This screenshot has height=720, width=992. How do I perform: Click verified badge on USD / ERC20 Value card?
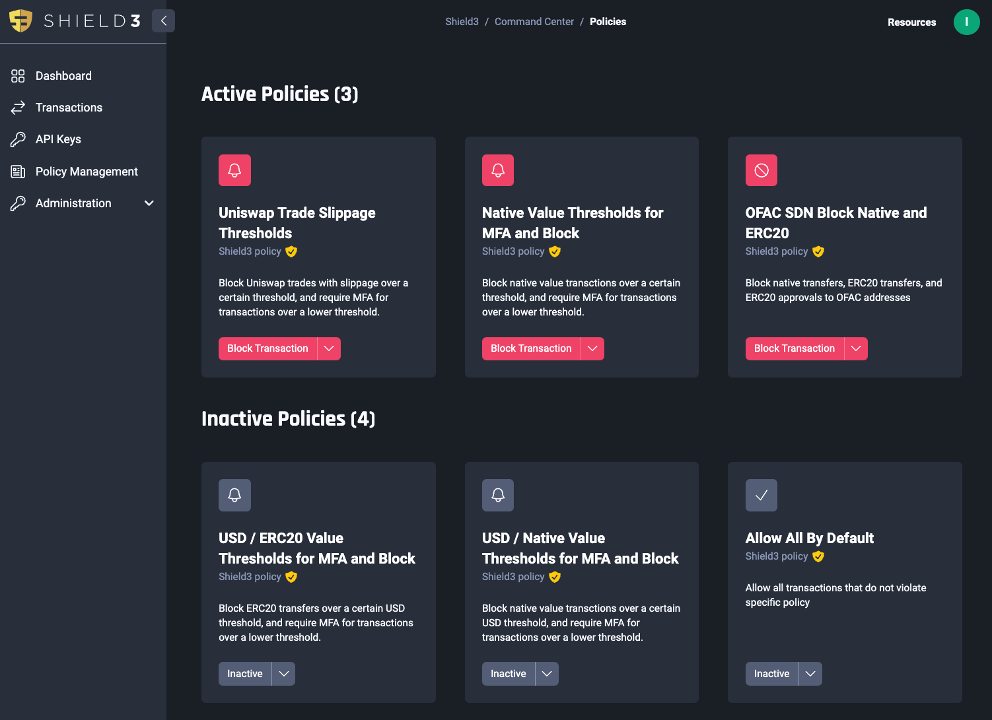pyautogui.click(x=291, y=577)
